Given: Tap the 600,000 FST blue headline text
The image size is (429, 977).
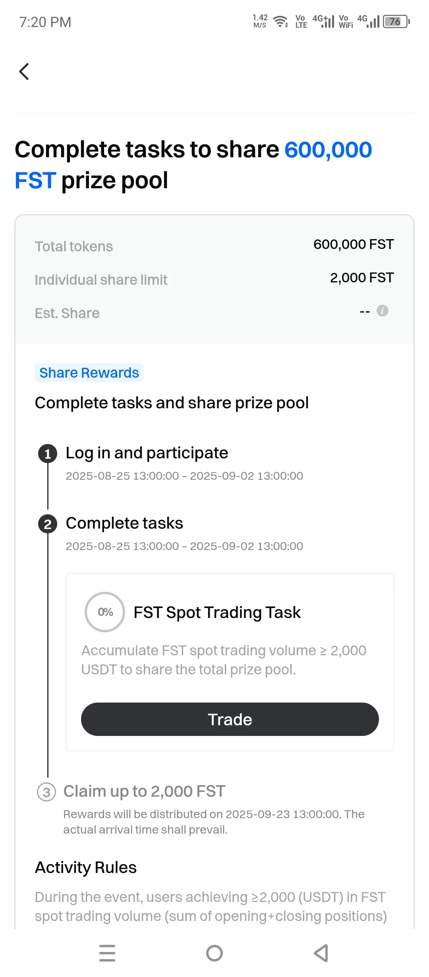Looking at the screenshot, I should coord(193,164).
